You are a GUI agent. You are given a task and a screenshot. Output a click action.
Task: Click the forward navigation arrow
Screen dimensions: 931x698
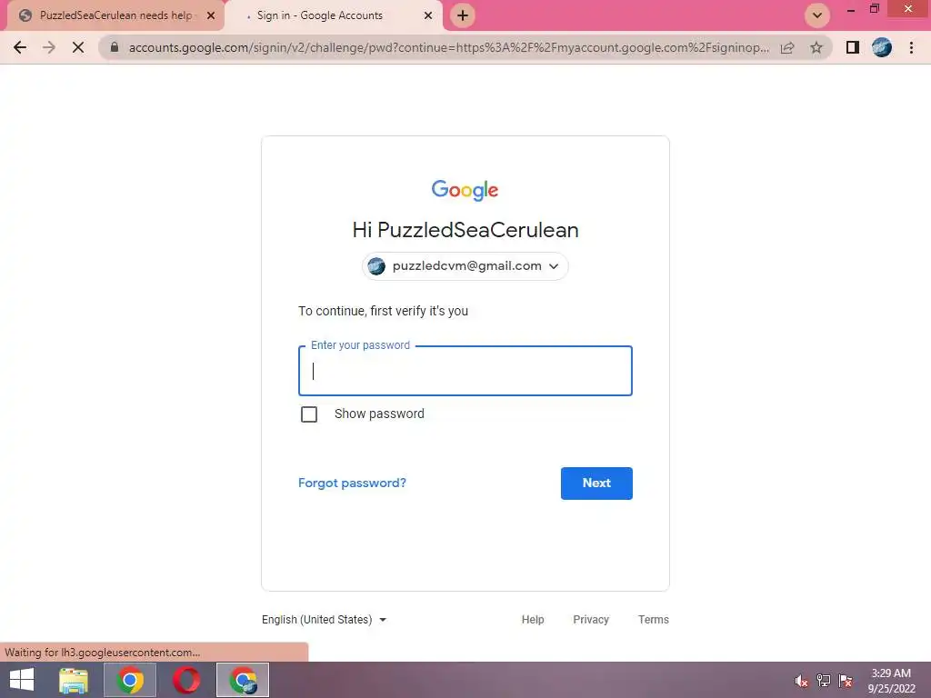coord(49,47)
